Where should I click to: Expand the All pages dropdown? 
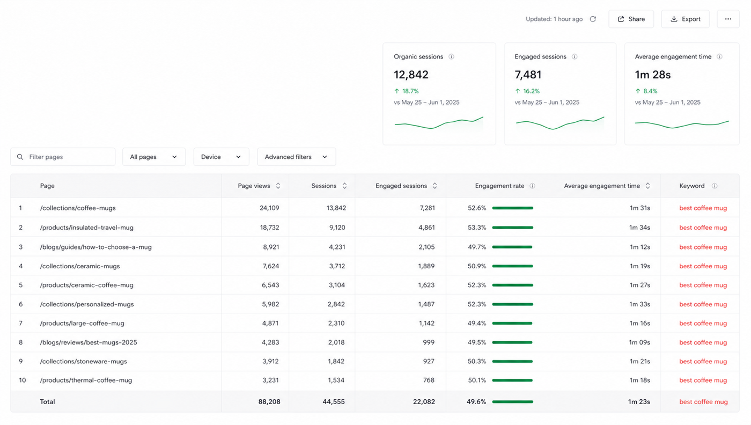(154, 157)
